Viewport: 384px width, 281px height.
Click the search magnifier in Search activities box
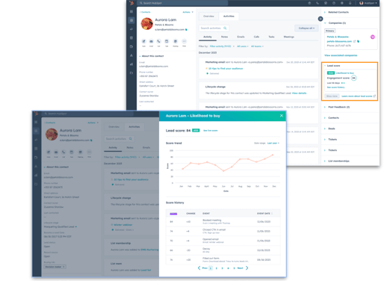[x=225, y=28]
